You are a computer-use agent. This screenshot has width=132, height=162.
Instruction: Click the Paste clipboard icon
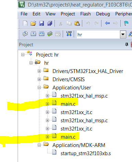[x=77, y=23]
